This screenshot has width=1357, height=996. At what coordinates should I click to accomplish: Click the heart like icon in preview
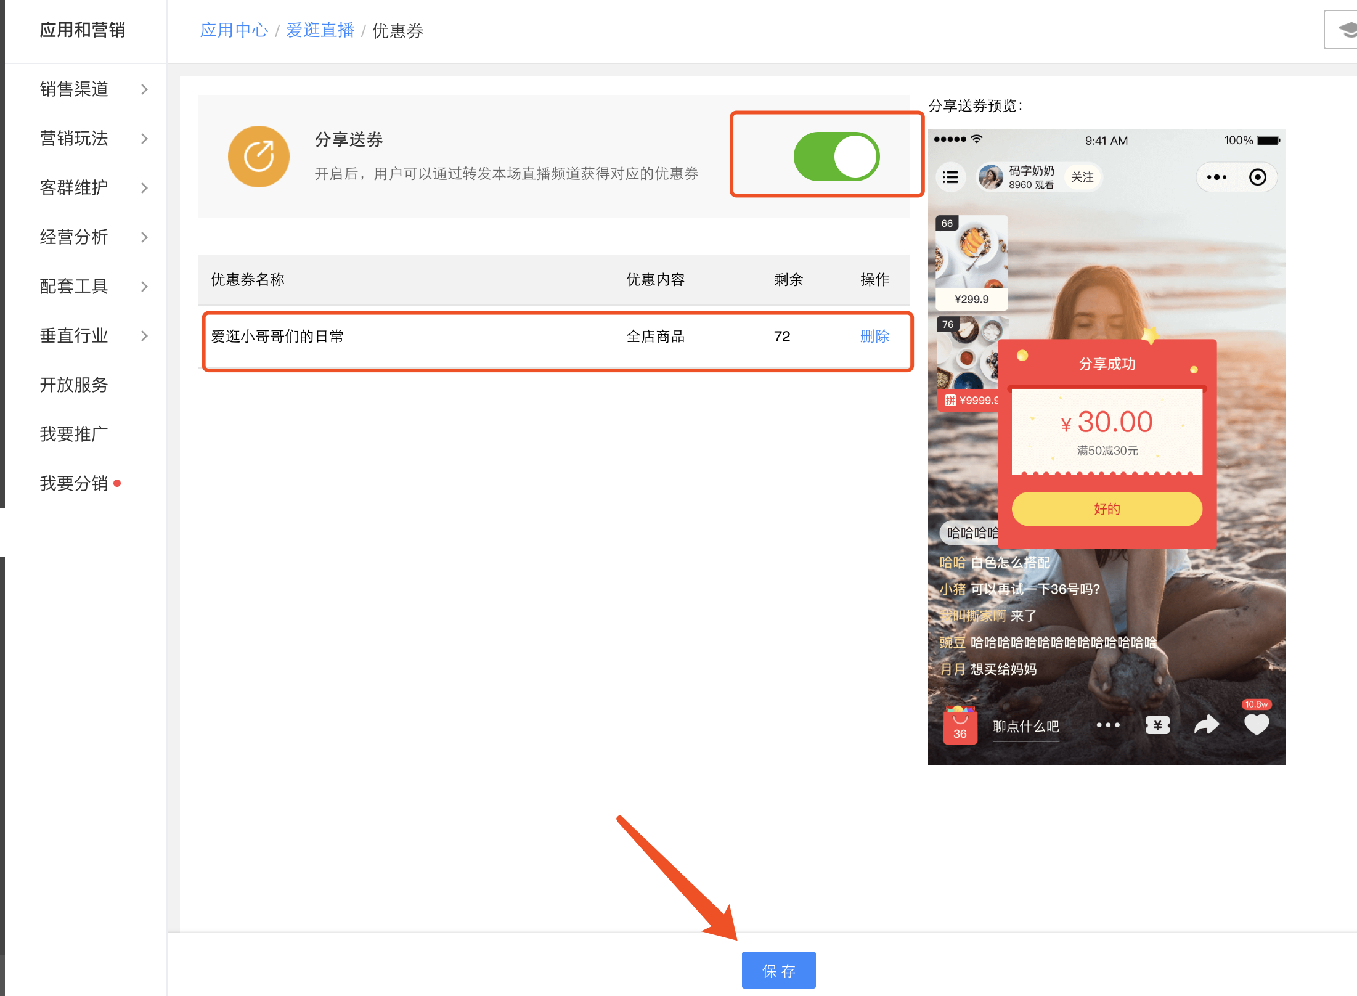[1257, 724]
